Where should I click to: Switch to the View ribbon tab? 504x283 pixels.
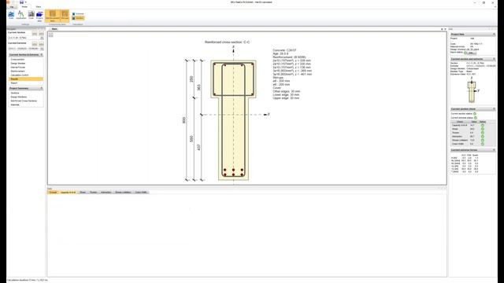(39, 7)
